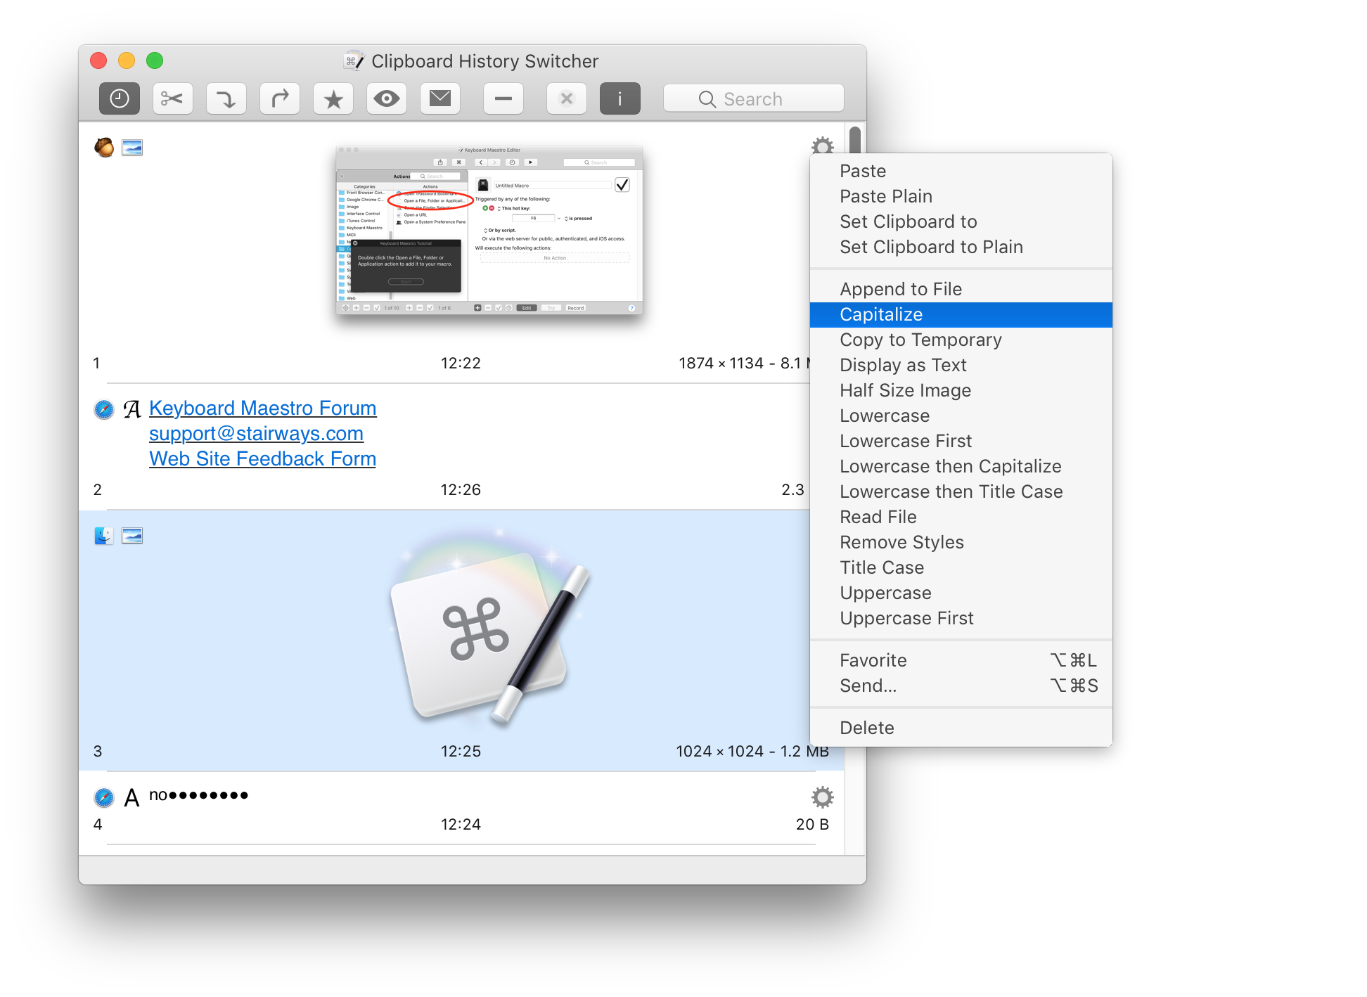The height and width of the screenshot is (997, 1367).
Task: Choose Delete in the context menu
Action: pos(866,728)
